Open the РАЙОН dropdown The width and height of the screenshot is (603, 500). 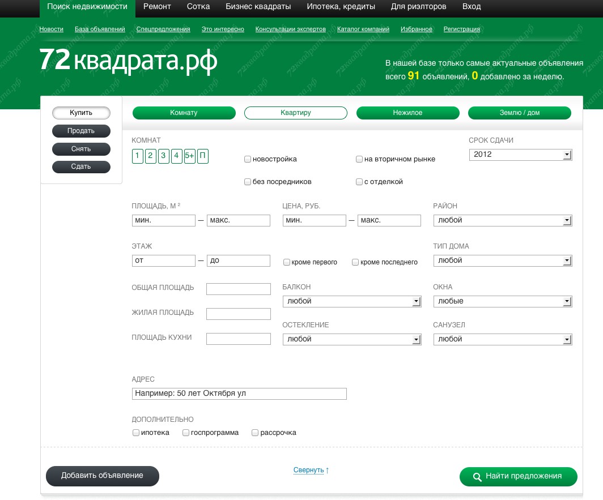coord(503,221)
